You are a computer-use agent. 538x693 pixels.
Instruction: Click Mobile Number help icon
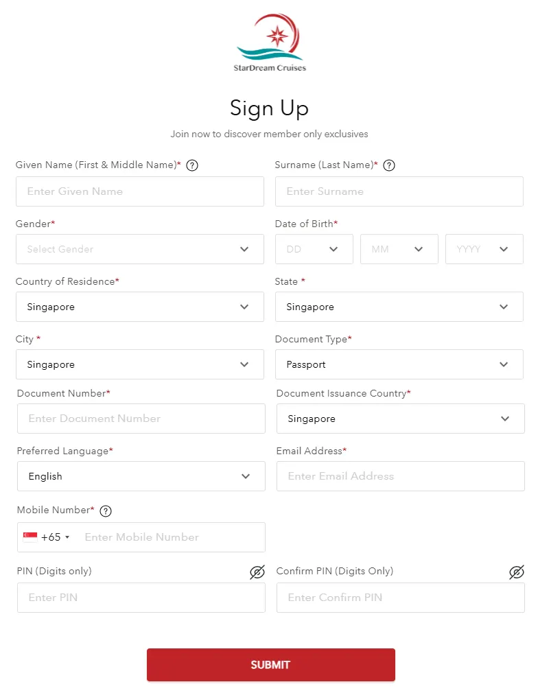click(106, 510)
